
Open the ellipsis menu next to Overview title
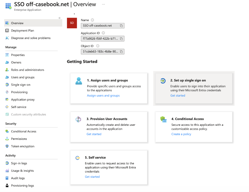(104, 4)
